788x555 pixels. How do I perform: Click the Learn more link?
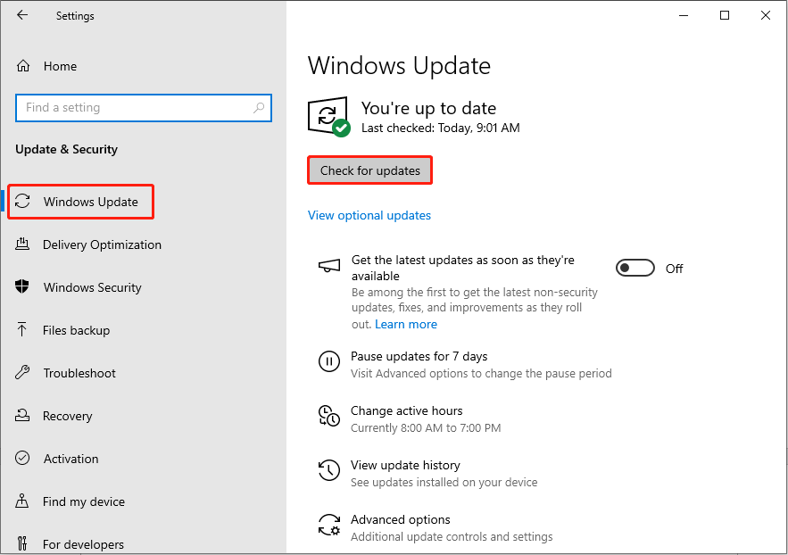(x=406, y=324)
